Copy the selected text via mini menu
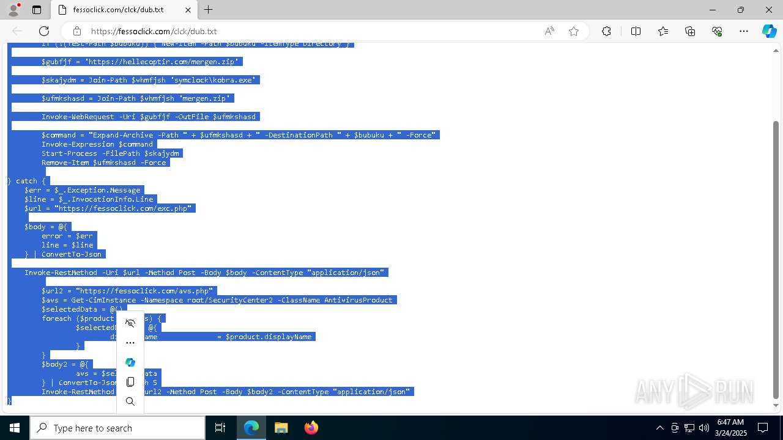The height and width of the screenshot is (440, 783). (130, 382)
